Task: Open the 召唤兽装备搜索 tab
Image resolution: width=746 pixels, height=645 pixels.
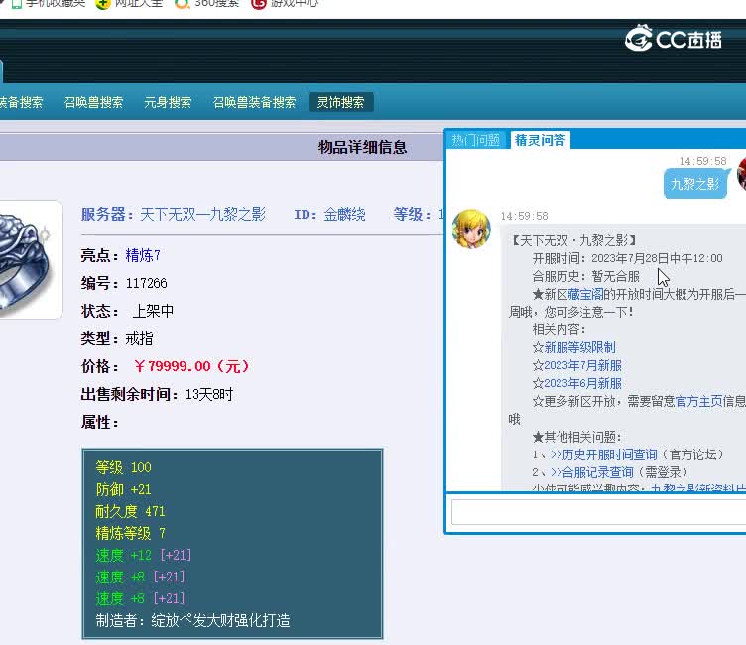Action: pyautogui.click(x=254, y=102)
